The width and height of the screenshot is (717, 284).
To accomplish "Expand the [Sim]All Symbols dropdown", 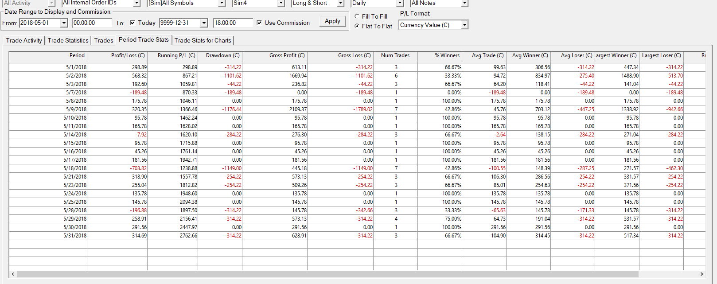I will [x=222, y=3].
